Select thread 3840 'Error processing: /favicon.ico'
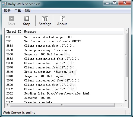The width and height of the screenshot is (133, 117). tap(64, 72)
